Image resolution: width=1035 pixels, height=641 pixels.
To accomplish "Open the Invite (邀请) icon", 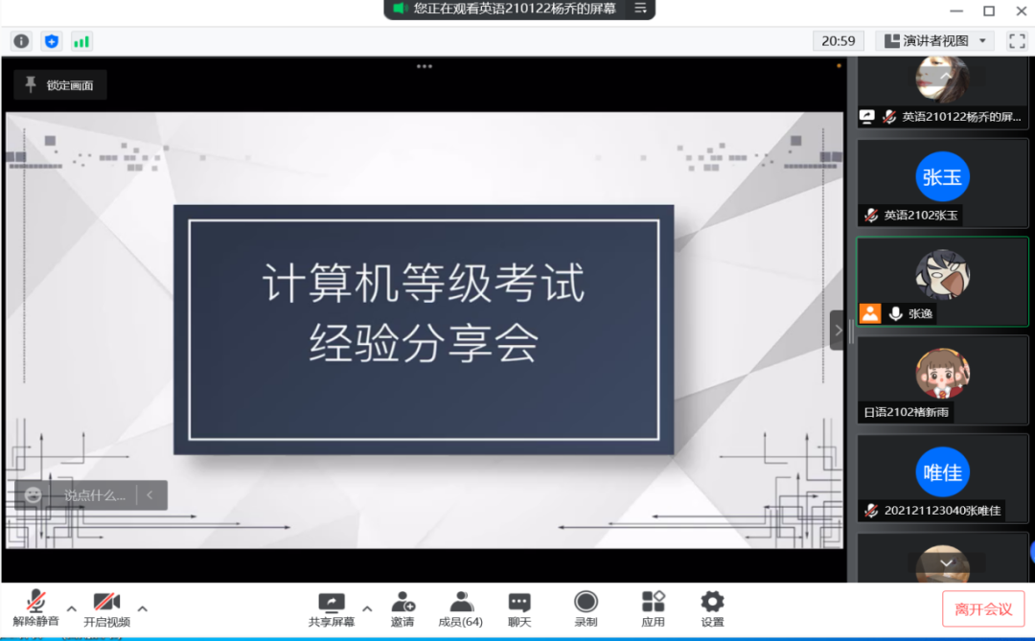I will point(402,607).
